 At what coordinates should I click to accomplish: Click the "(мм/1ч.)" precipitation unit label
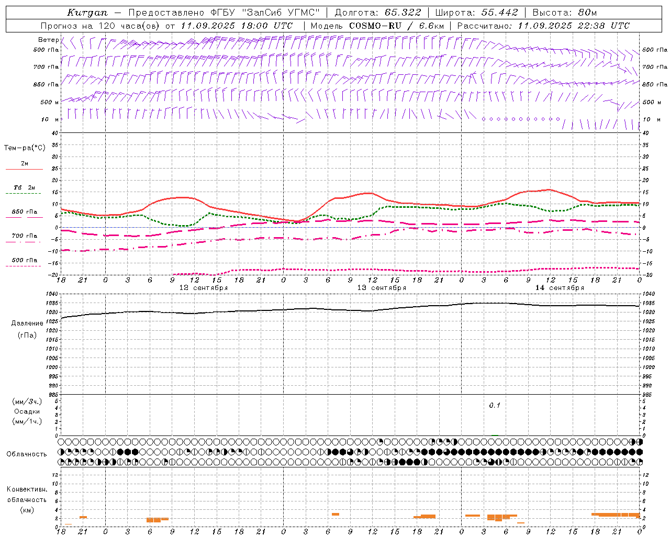click(x=27, y=421)
